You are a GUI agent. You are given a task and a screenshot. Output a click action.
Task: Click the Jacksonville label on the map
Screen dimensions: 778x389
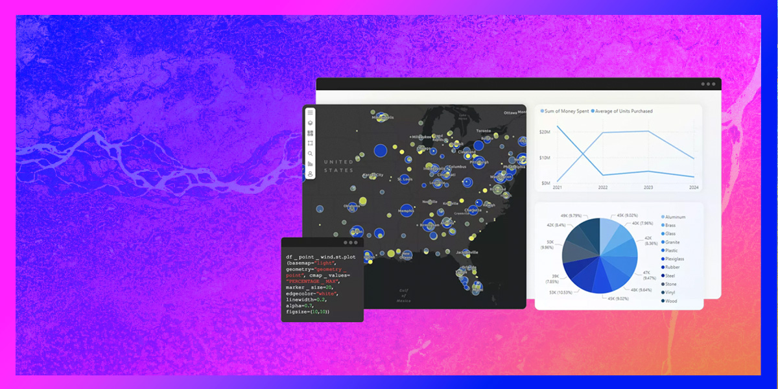(467, 252)
